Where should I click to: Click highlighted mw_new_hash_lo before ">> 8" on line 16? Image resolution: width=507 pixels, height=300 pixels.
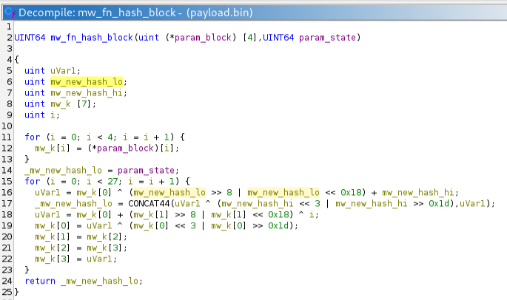(169, 192)
